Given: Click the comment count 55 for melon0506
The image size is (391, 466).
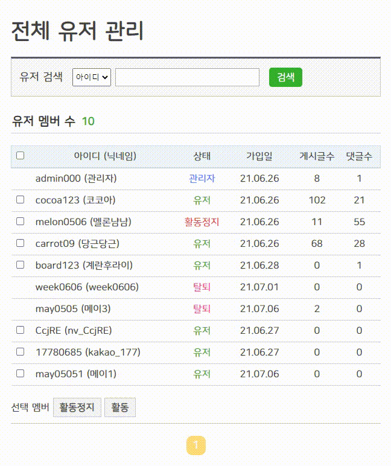Looking at the screenshot, I should coord(359,222).
